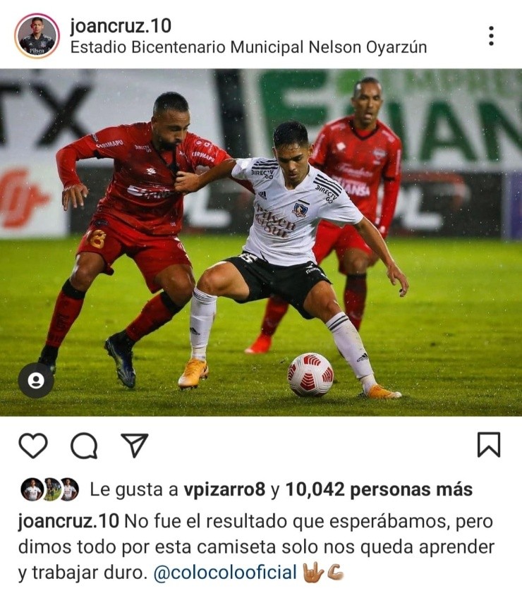Open joancruz.10 username in post header
522x593 pixels.
click(x=121, y=25)
